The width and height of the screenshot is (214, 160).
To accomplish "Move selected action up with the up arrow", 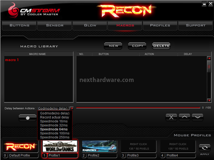I will (x=184, y=117).
